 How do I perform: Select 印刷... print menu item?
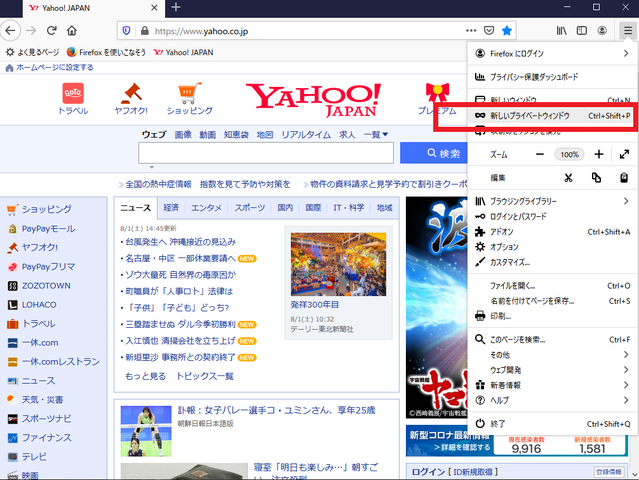[x=553, y=316]
